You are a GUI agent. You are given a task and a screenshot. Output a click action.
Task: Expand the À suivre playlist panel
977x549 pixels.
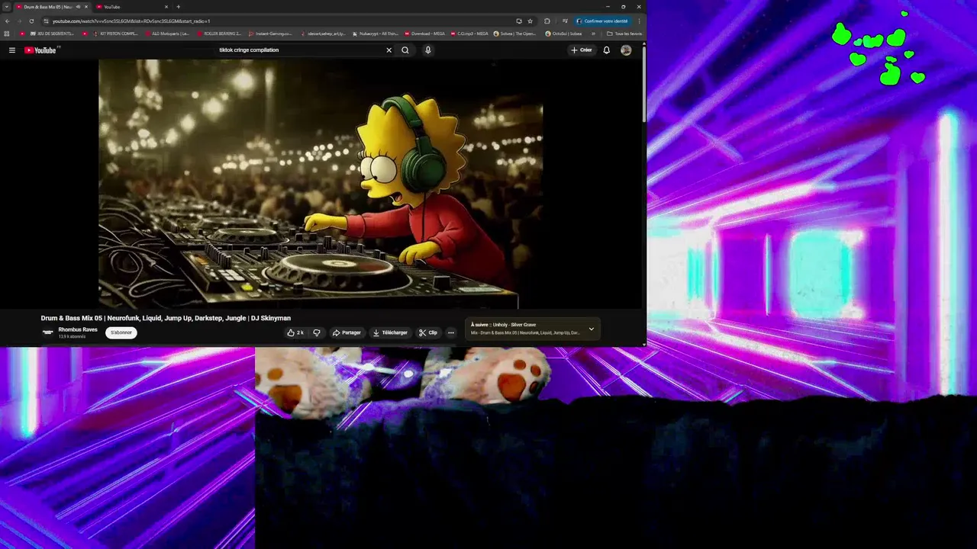591,329
